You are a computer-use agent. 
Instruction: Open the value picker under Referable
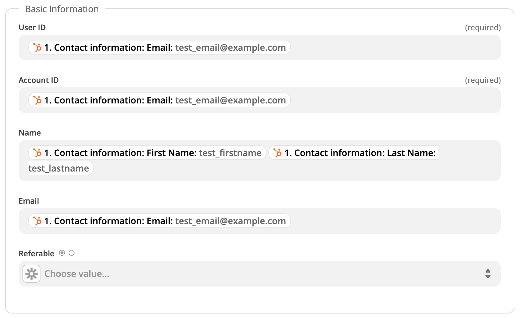[x=257, y=273]
